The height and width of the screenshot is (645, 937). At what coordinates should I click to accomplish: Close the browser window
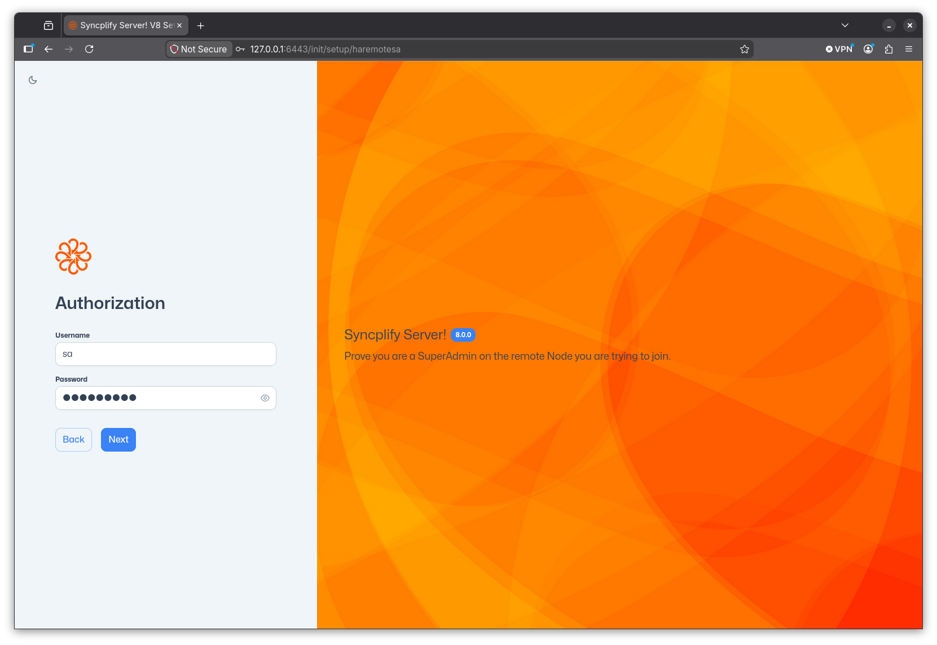coord(910,25)
